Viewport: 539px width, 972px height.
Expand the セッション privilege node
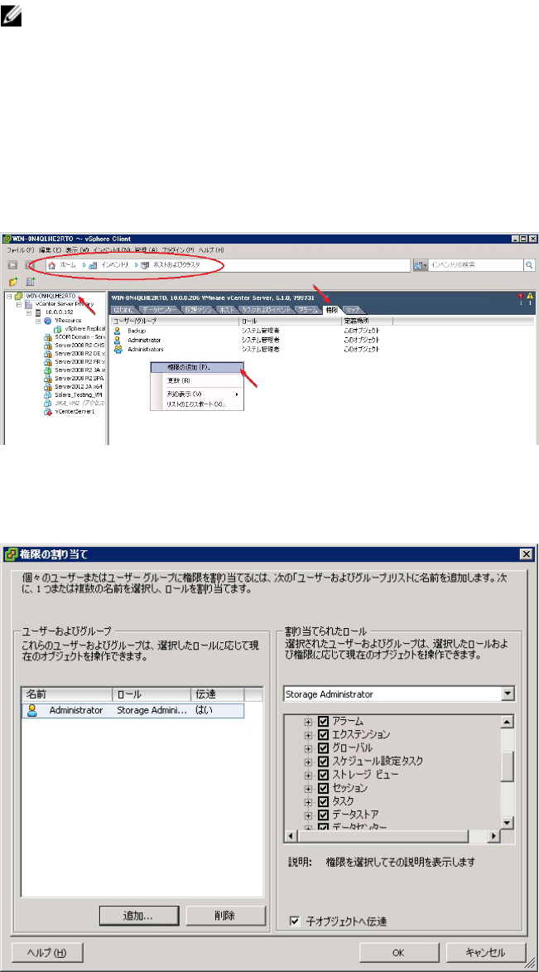308,789
